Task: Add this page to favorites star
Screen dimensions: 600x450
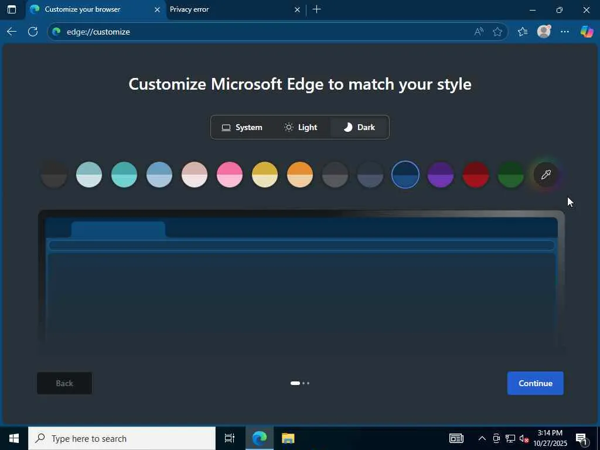Action: pos(497,32)
